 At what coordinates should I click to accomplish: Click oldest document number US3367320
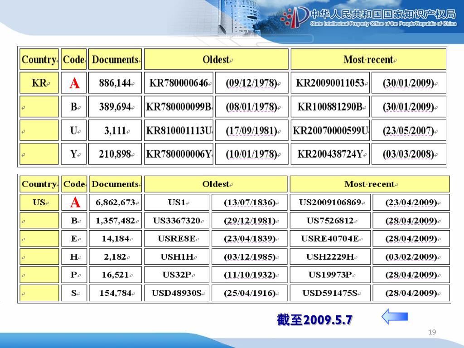(177, 221)
